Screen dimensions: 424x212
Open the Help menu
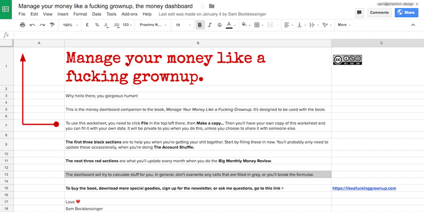(x=147, y=14)
